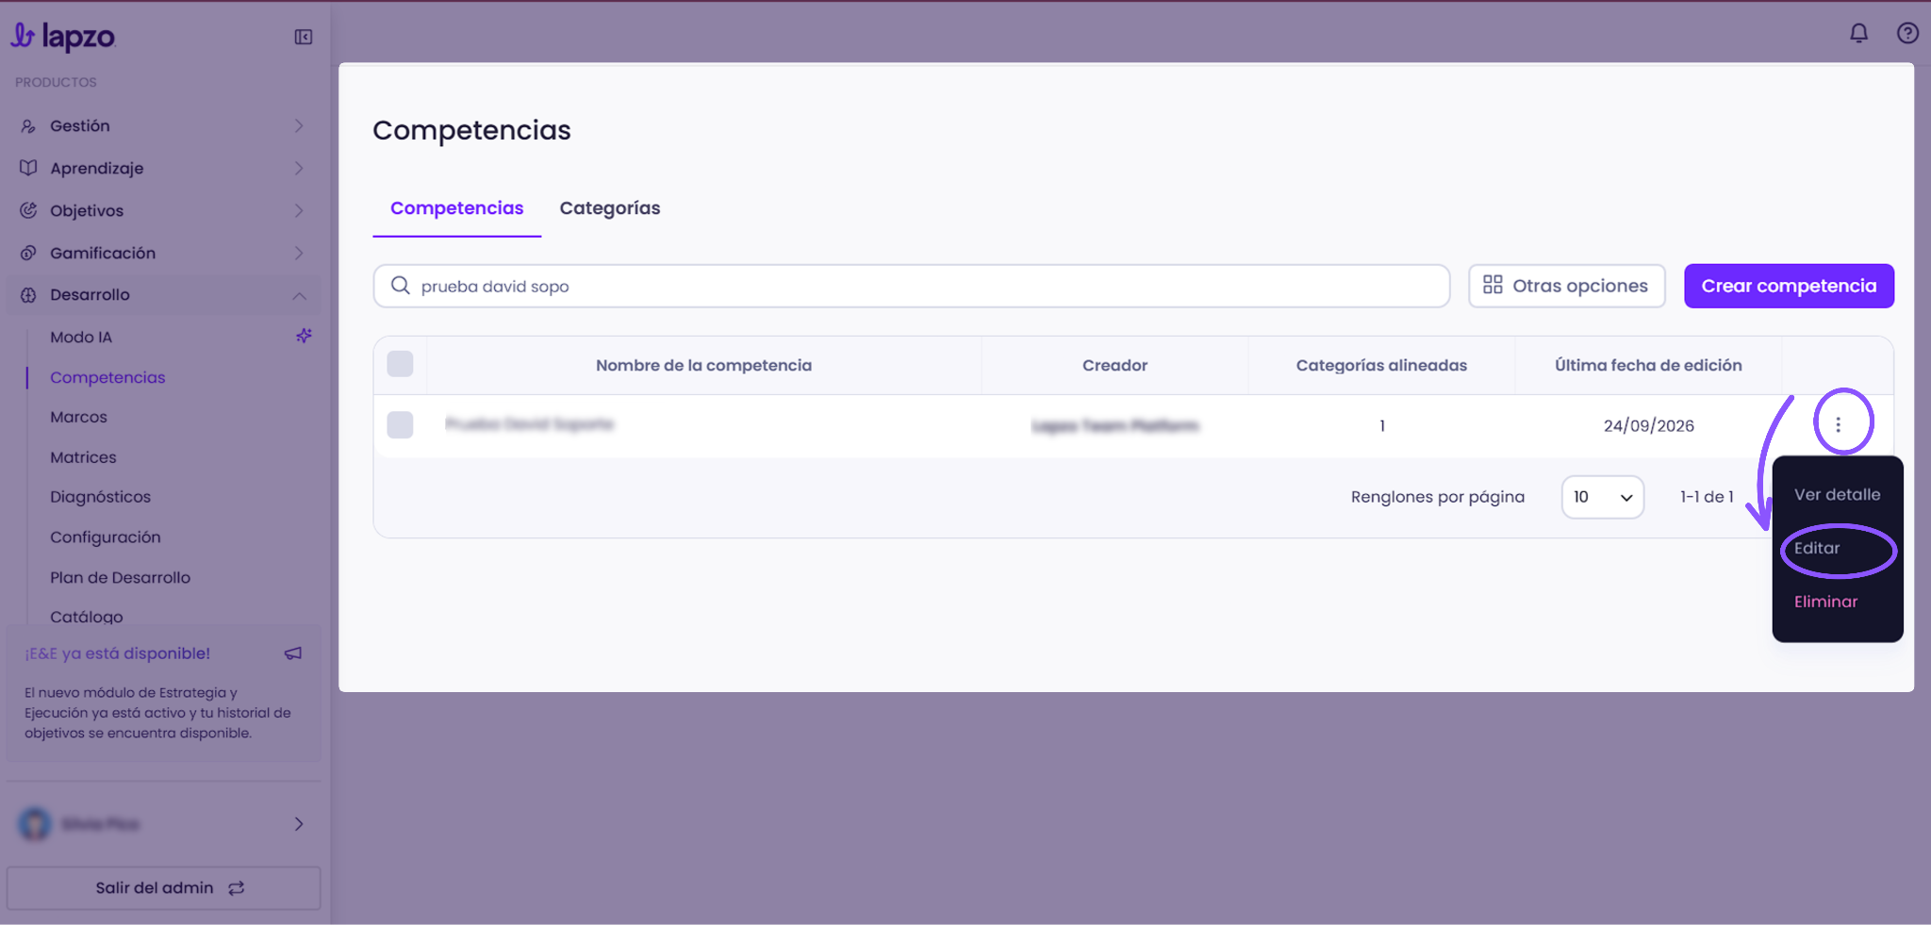Screen dimensions: 1931x925
Task: Expand the Aprendizaje menu chevron
Action: (x=299, y=168)
